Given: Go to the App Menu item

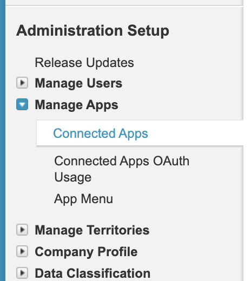Looking at the screenshot, I should (83, 199).
